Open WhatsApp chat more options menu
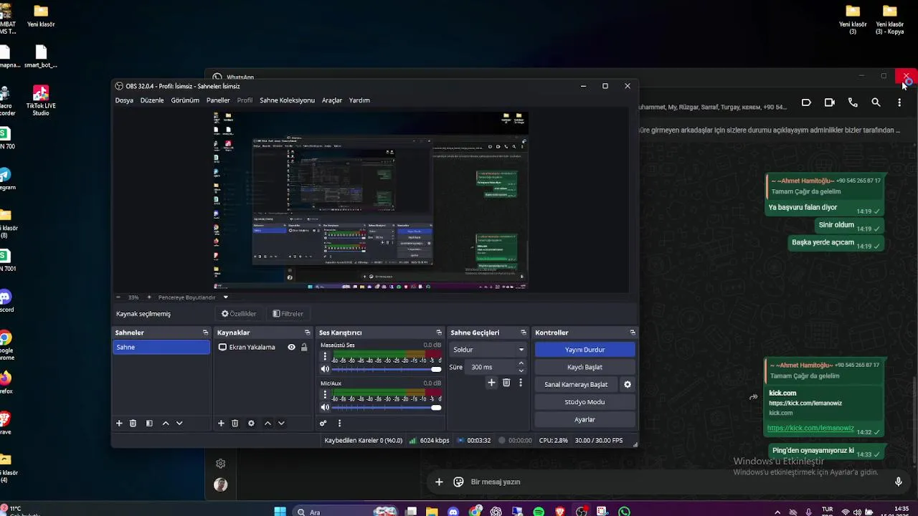 (x=899, y=102)
